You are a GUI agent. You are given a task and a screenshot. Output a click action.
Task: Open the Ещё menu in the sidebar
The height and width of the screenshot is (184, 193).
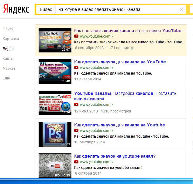6,78
